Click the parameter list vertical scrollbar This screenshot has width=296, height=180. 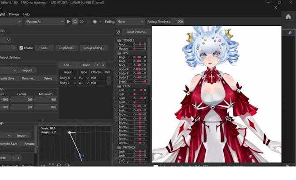pos(149,61)
